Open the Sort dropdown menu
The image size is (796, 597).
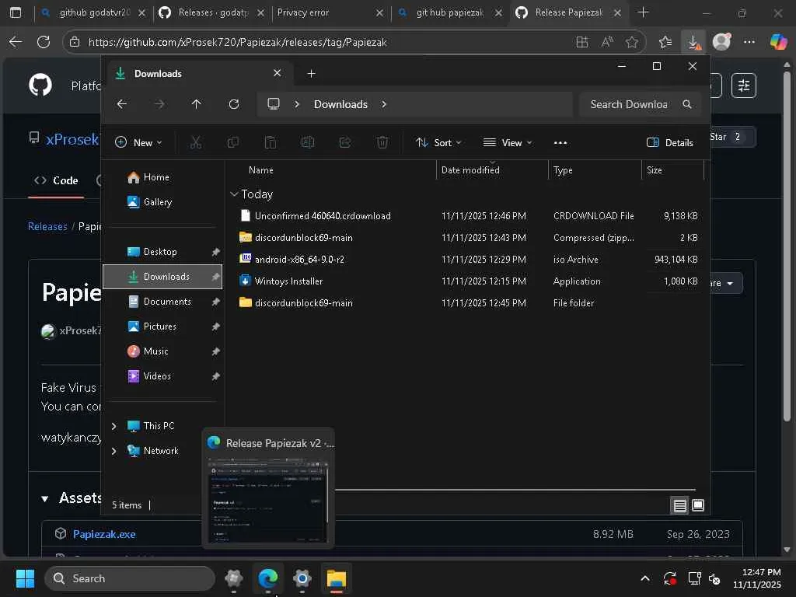point(438,143)
